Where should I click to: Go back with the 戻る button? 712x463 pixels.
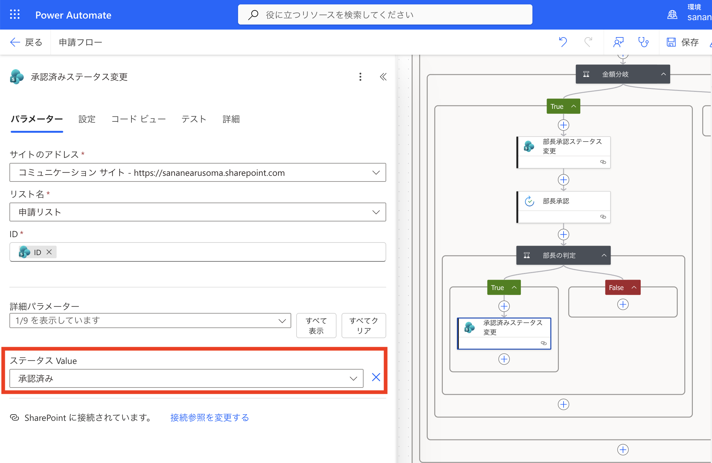point(26,42)
